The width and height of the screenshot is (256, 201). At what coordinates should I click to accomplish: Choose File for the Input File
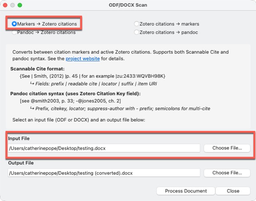[x=227, y=148]
